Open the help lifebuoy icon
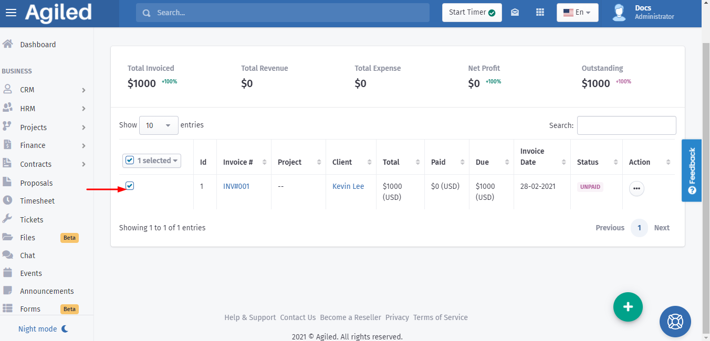 (x=675, y=321)
